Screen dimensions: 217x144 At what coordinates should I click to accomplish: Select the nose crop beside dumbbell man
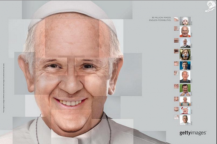pyautogui.click(x=176, y=99)
